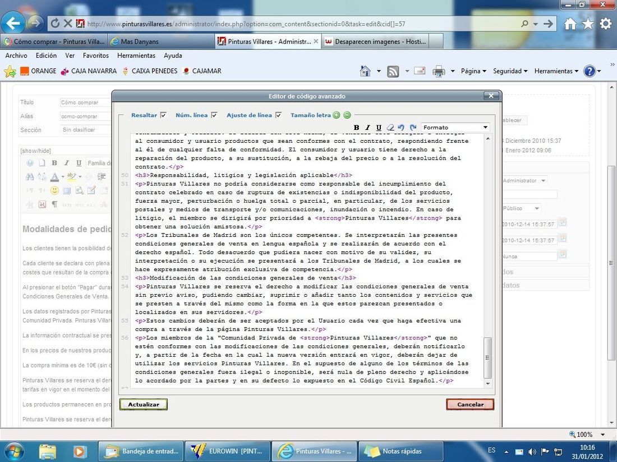Open the file explorer icon on the taskbar
The width and height of the screenshot is (617, 462).
pyautogui.click(x=47, y=451)
